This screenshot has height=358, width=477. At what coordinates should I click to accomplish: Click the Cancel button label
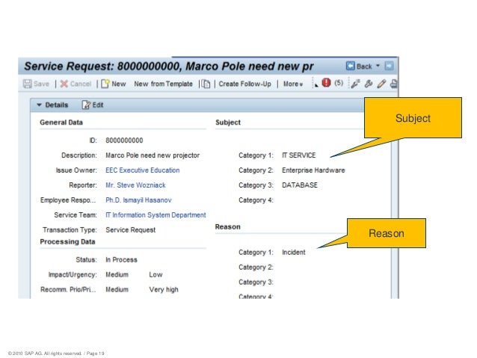pyautogui.click(x=81, y=84)
